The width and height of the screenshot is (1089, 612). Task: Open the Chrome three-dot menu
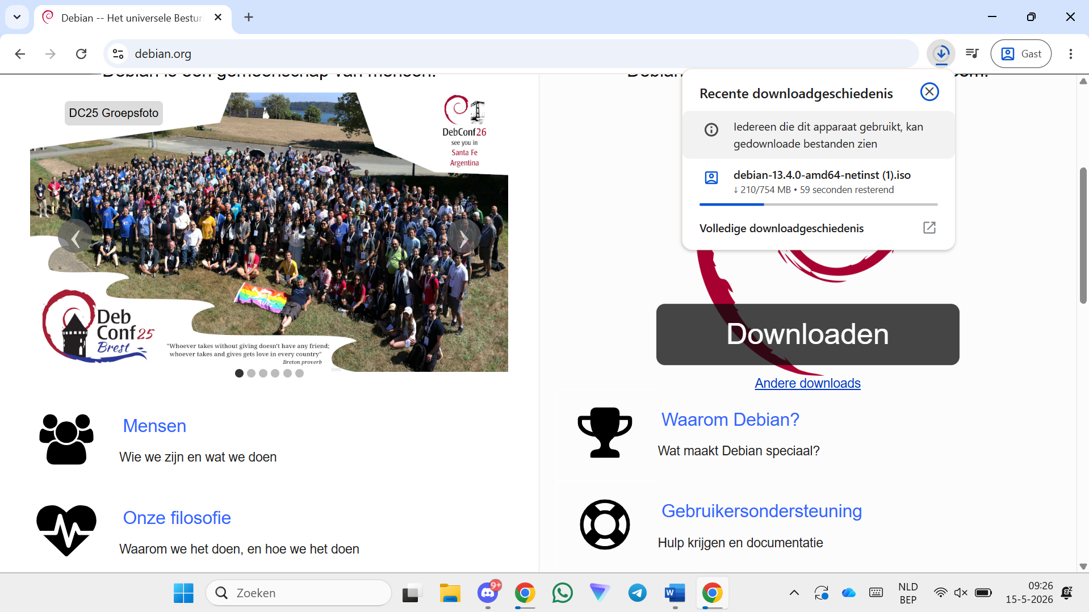pyautogui.click(x=1071, y=54)
